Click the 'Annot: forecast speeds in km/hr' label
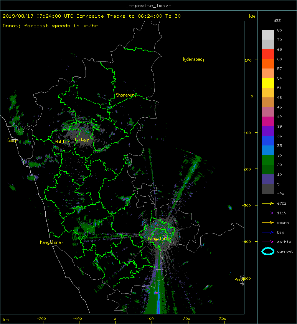The width and height of the screenshot is (297, 324). pyautogui.click(x=50, y=26)
